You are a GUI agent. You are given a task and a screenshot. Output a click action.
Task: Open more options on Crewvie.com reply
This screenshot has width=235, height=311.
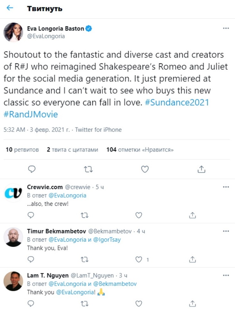[x=226, y=187]
